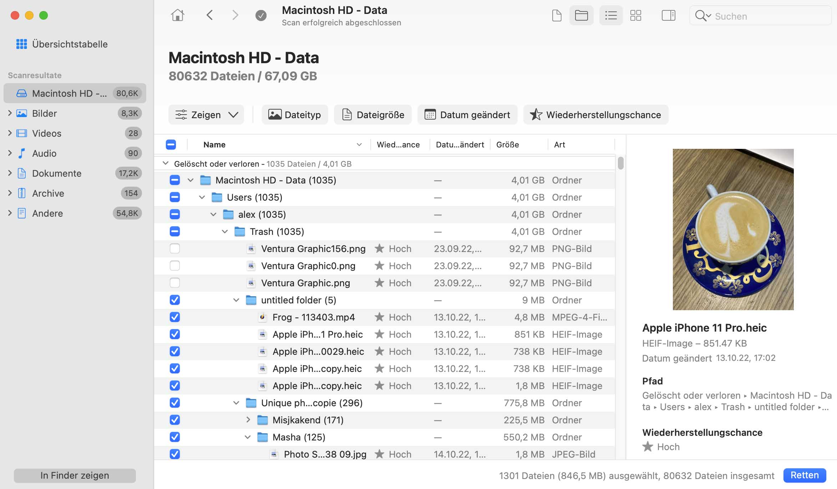Collapse the Users (1035) folder

pos(202,197)
